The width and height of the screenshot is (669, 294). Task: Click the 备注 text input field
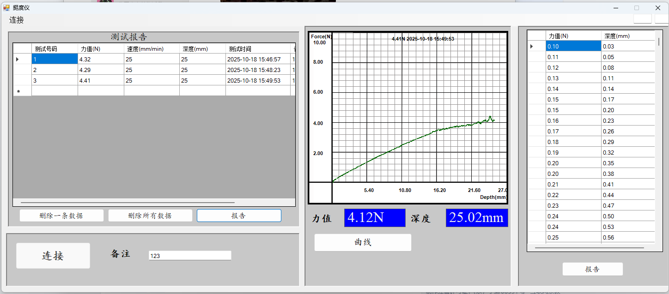point(189,255)
